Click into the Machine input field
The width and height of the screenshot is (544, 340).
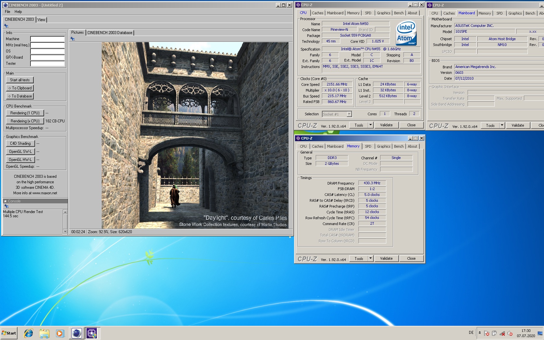click(x=48, y=39)
